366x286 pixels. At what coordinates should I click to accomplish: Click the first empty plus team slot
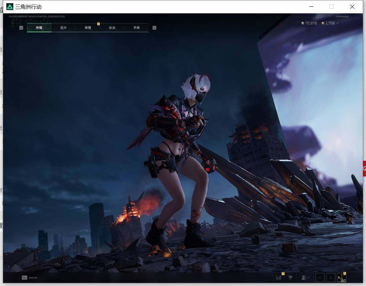320,278
